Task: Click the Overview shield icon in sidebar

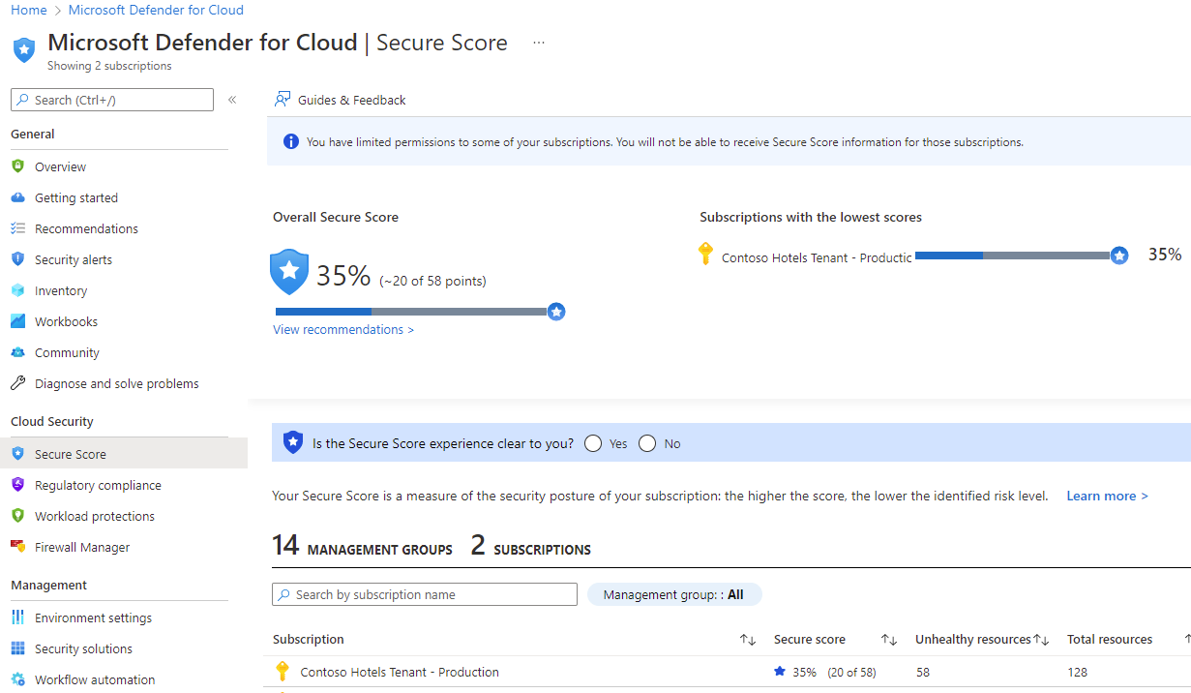Action: 17,166
